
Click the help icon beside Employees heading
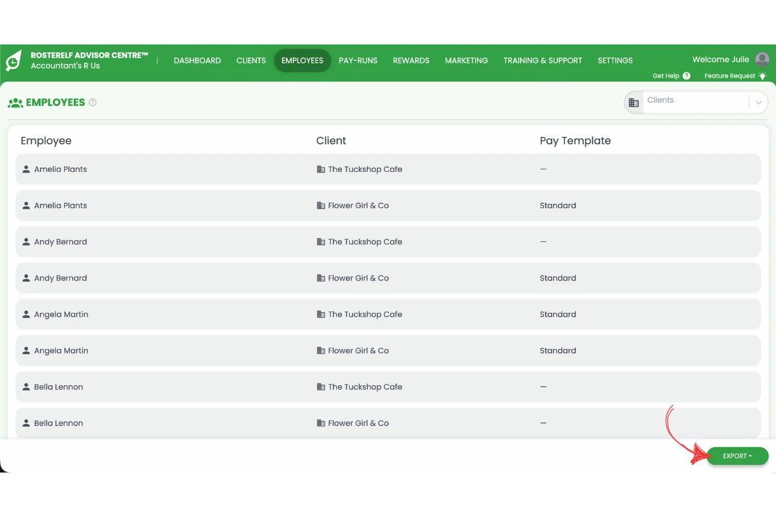[92, 102]
